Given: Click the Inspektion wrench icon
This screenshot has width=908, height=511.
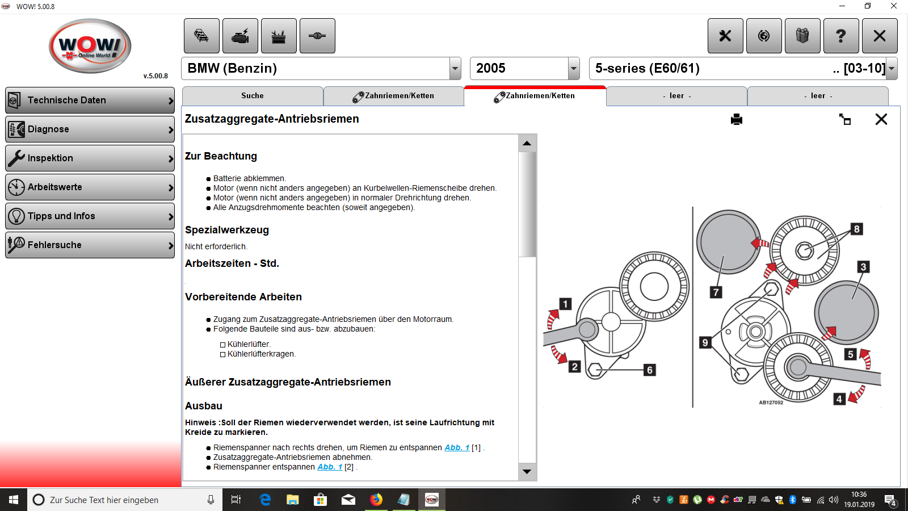Looking at the screenshot, I should 16,158.
